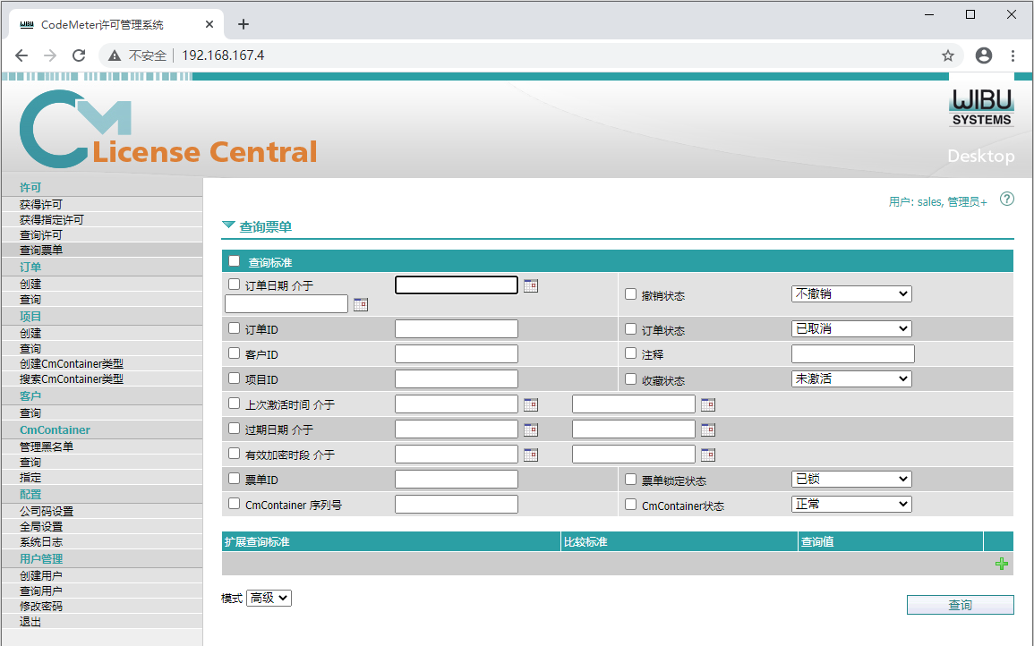Open 系统日志 in the sidebar

click(x=41, y=542)
